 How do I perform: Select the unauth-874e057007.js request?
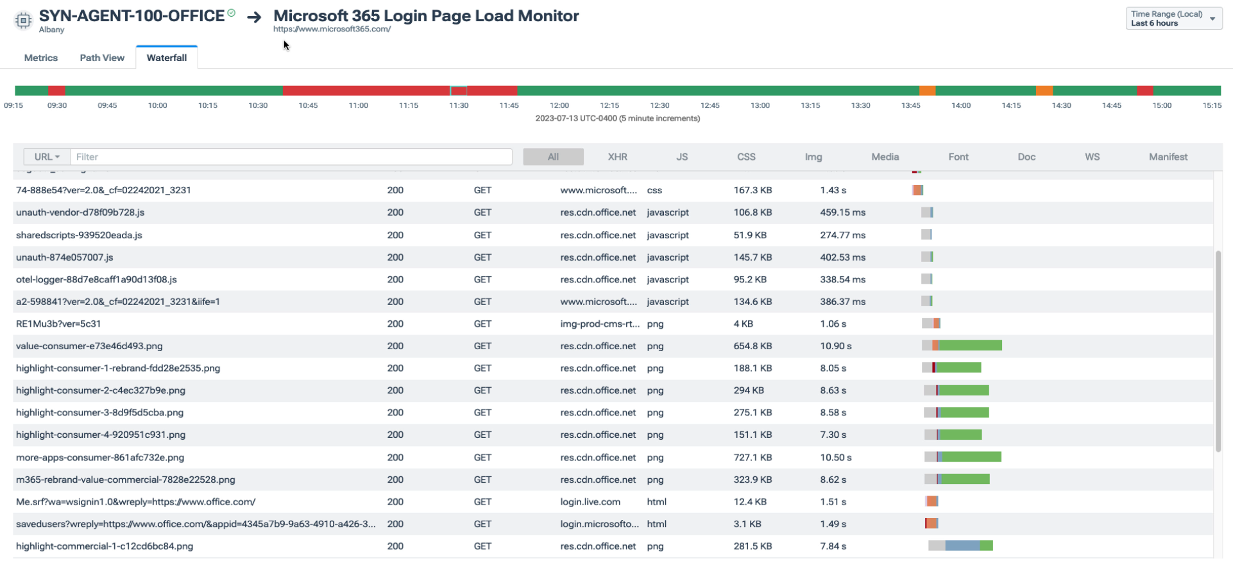(613, 257)
